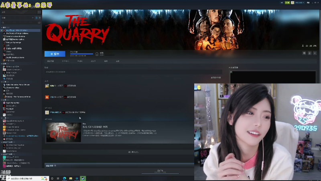This screenshot has height=181, width=321.
Task: Click the load more activity button
Action: [x=133, y=152]
